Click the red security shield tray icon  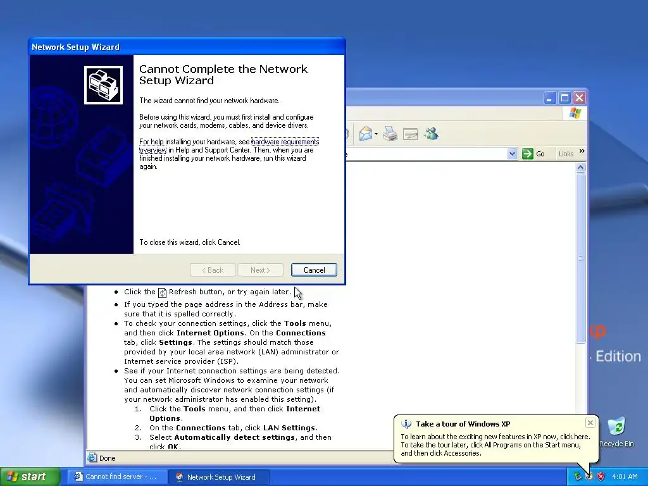point(601,477)
